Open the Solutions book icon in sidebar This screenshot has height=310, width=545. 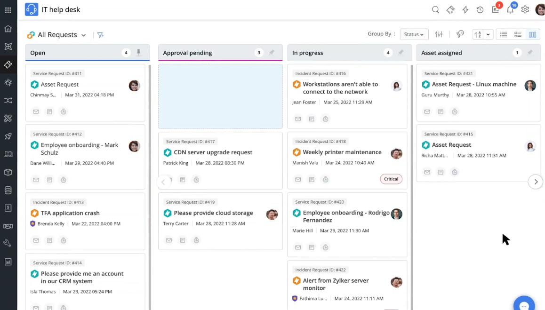[8, 154]
